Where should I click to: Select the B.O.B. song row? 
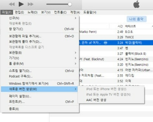[x=116, y=32]
